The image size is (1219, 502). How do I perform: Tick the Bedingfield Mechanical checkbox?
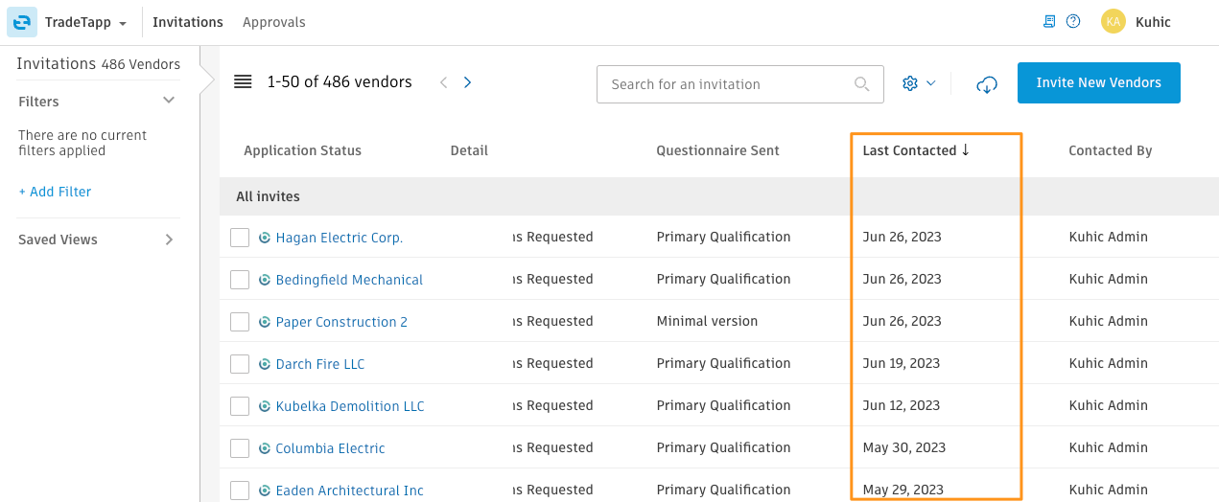point(240,280)
